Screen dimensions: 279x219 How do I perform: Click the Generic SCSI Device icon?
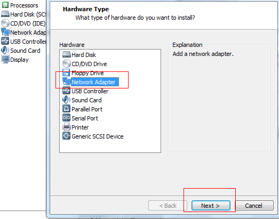[x=66, y=136]
